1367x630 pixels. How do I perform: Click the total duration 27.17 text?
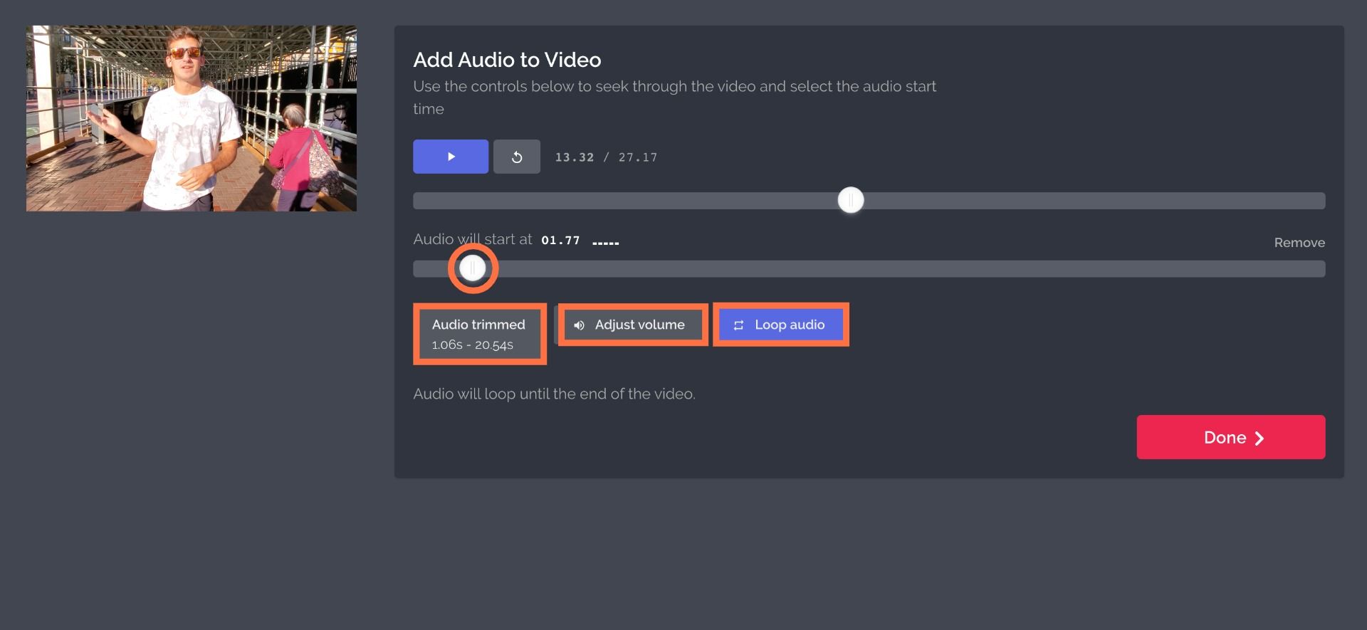637,157
